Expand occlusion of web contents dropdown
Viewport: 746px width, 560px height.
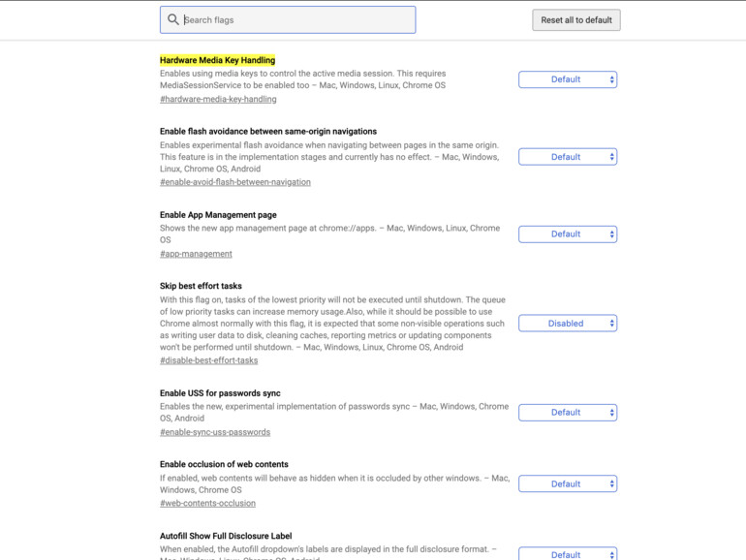[568, 484]
